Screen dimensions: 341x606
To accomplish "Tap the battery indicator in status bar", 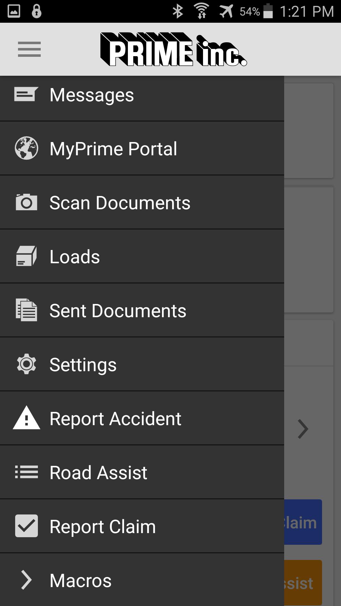I will coord(268,11).
